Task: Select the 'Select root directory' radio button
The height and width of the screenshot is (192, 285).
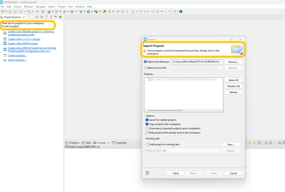Action: (145, 62)
